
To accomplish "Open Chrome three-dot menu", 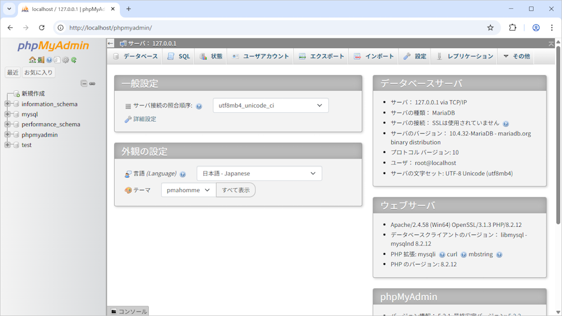I will (552, 28).
